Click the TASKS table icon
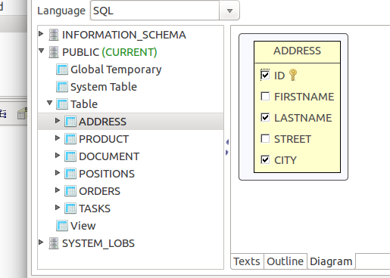390x278 pixels. click(70, 208)
